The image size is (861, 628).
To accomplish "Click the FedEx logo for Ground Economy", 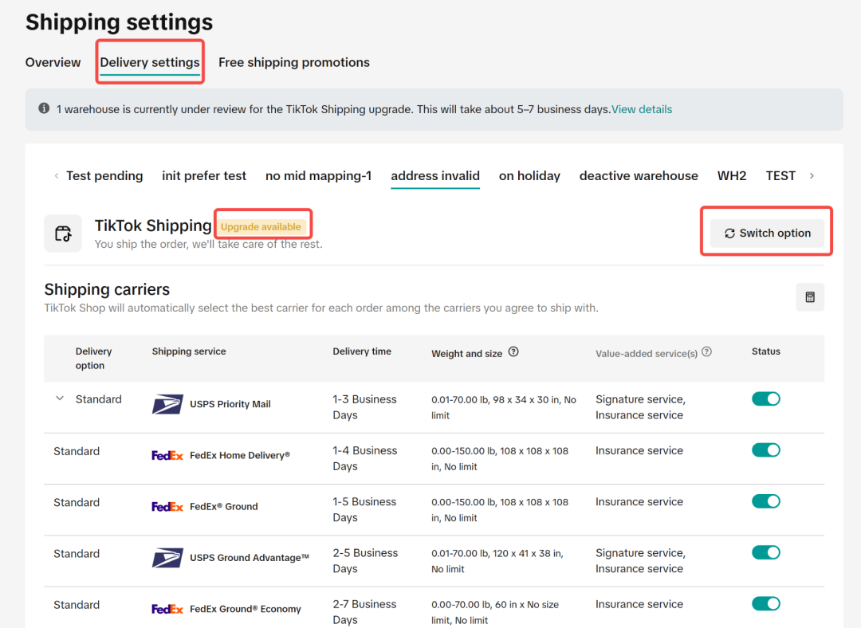I will coord(167,609).
